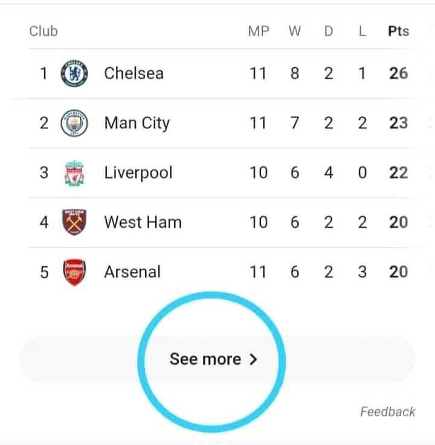This screenshot has height=445, width=435.
Task: Click the MP column header
Action: click(x=259, y=31)
